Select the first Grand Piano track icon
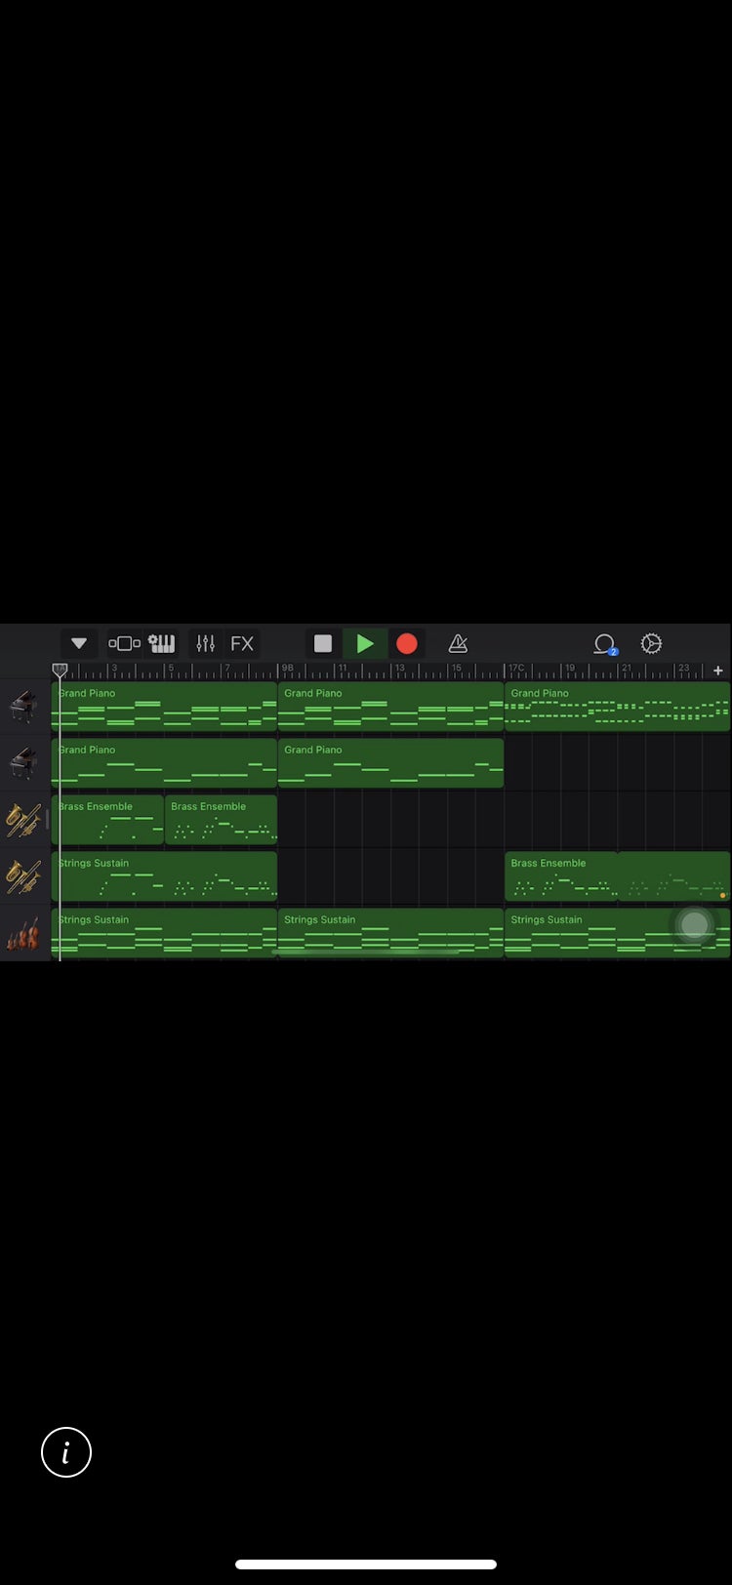The height and width of the screenshot is (1585, 732). tap(24, 706)
